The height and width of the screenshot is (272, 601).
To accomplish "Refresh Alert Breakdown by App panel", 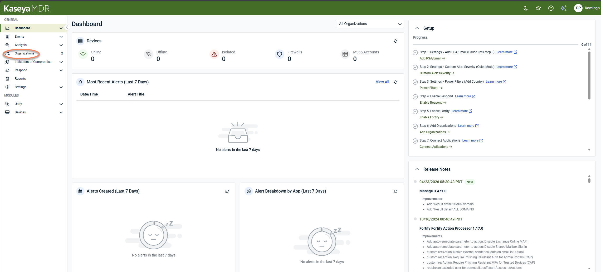I will (395, 191).
